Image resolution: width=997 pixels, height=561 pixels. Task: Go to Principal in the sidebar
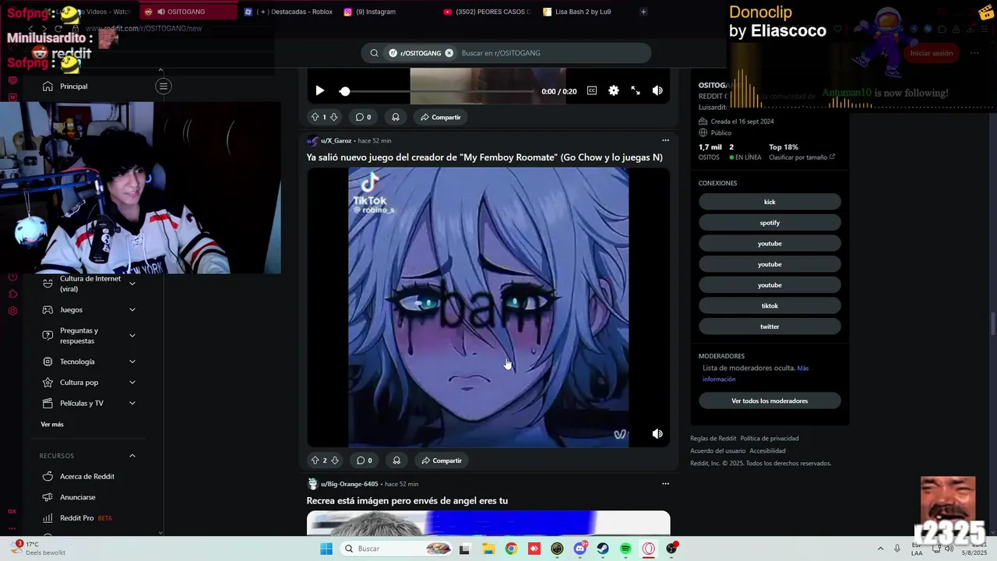click(x=74, y=86)
